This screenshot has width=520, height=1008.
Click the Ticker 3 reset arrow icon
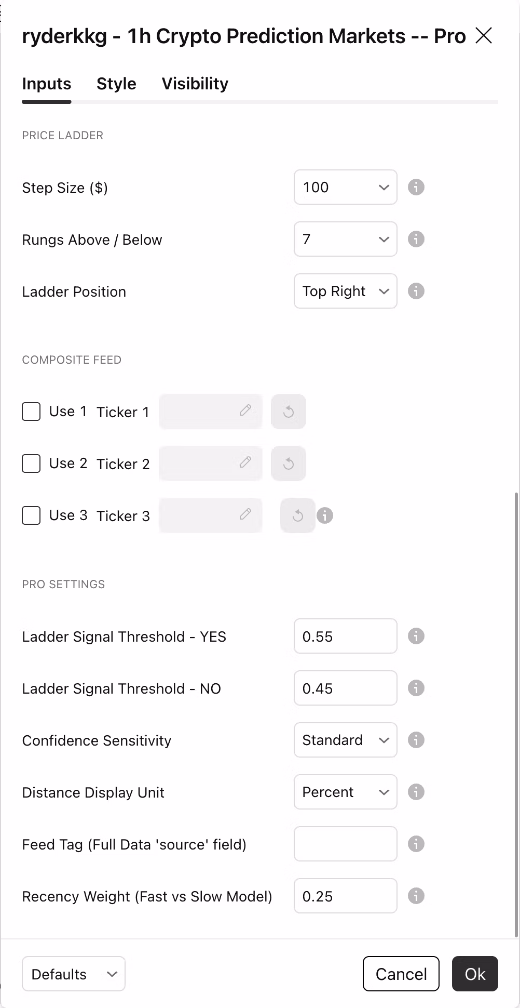point(298,515)
